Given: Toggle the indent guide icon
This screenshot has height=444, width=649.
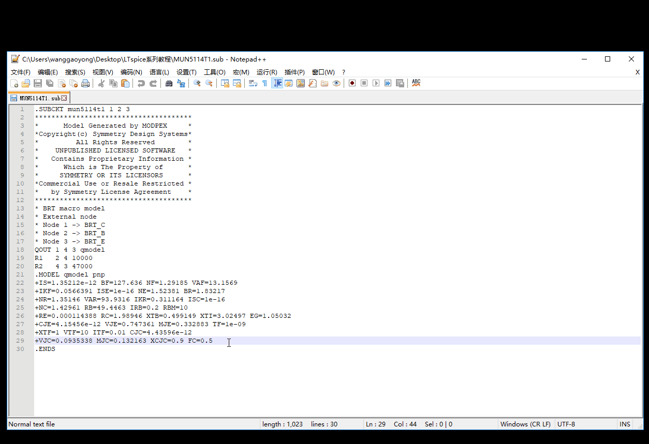Looking at the screenshot, I should [277, 83].
